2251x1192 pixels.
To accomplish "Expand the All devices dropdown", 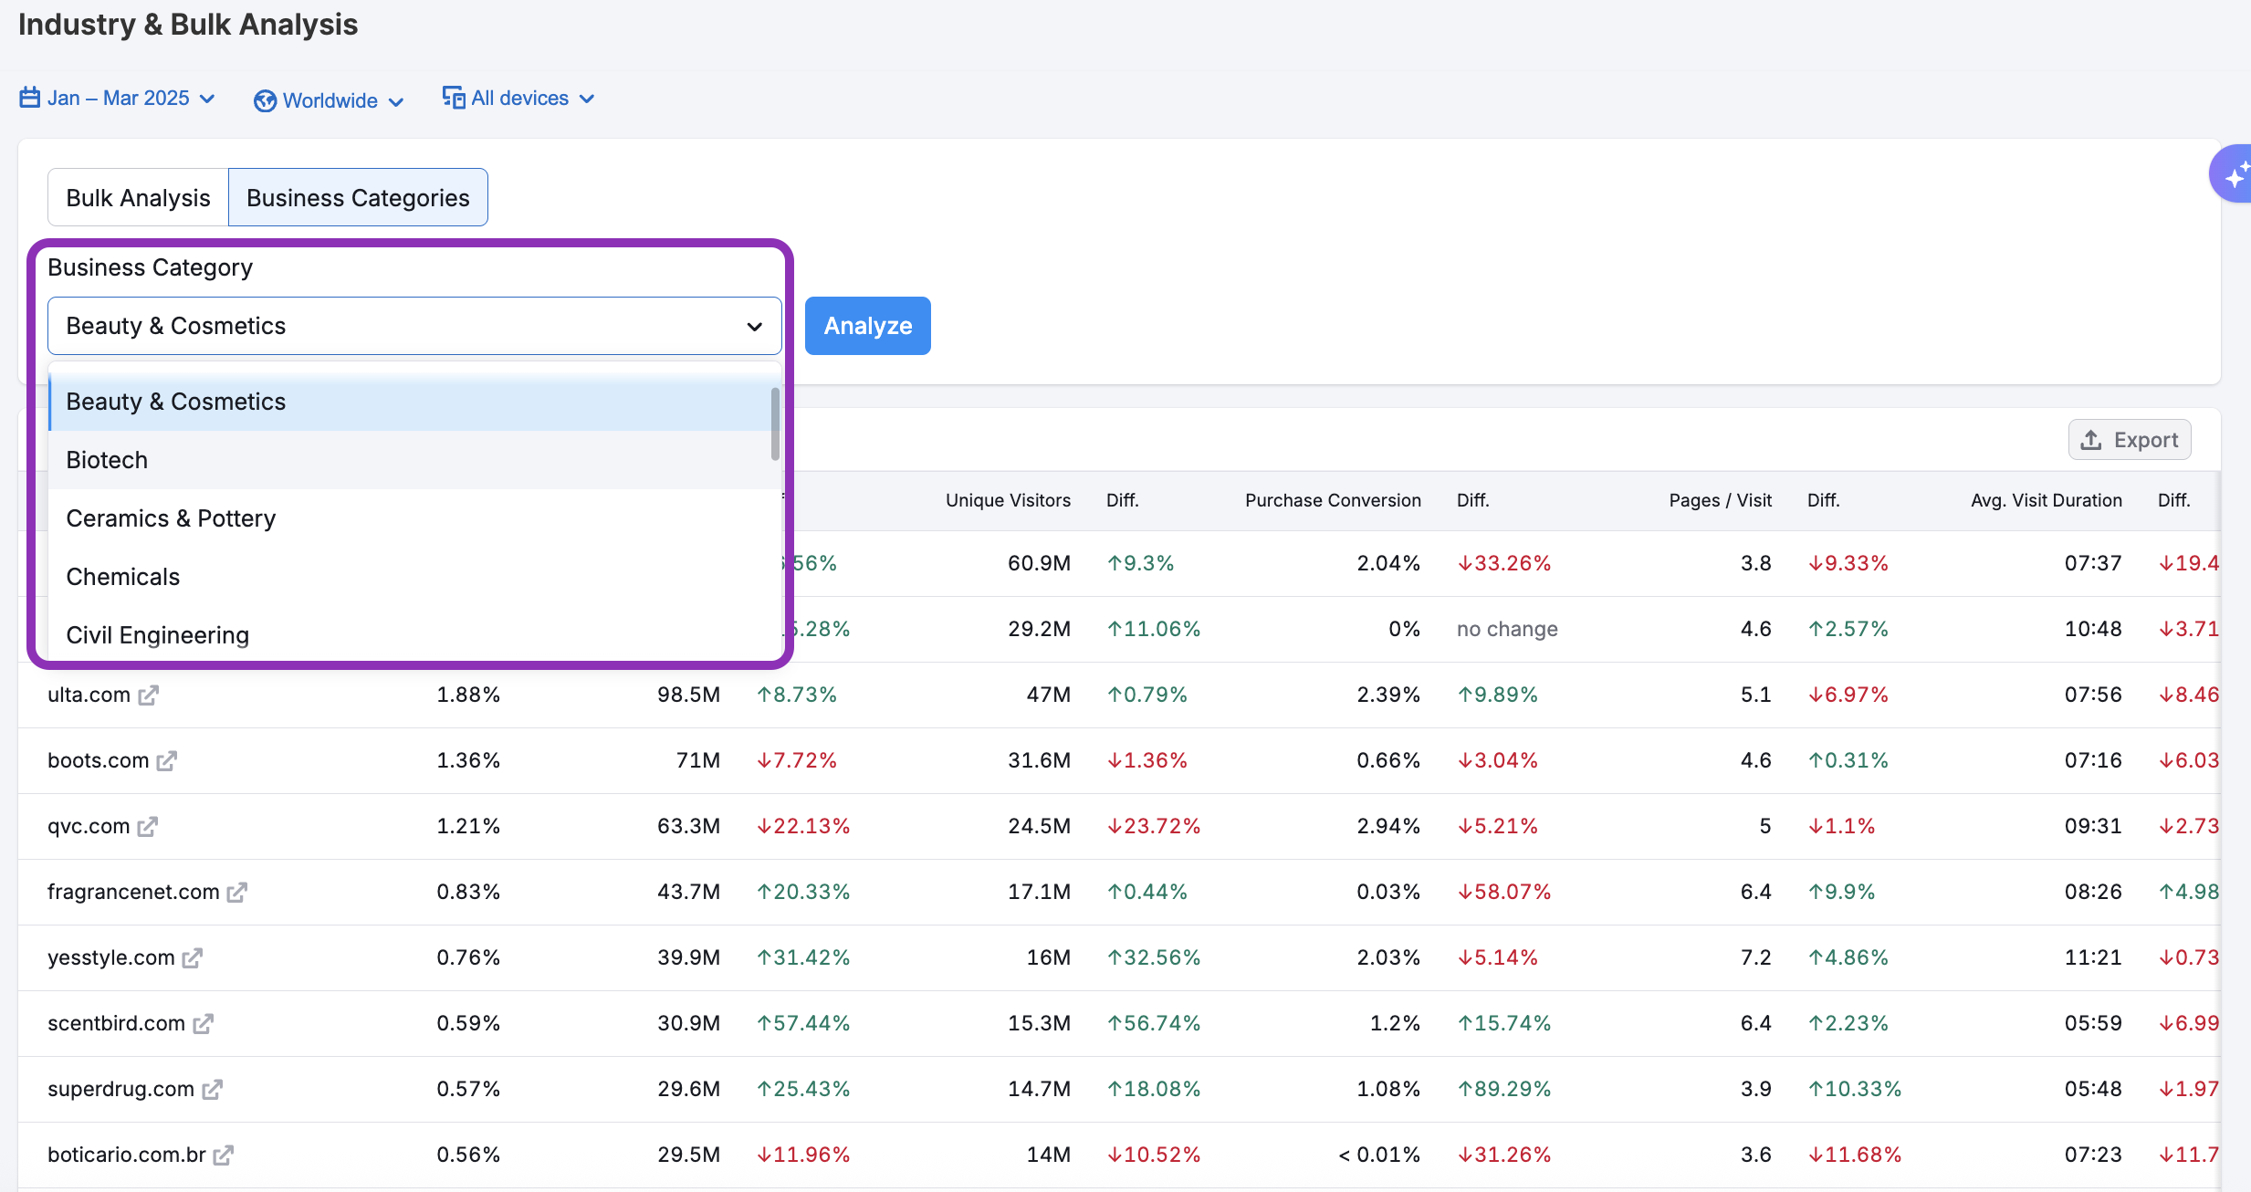I will pyautogui.click(x=520, y=97).
